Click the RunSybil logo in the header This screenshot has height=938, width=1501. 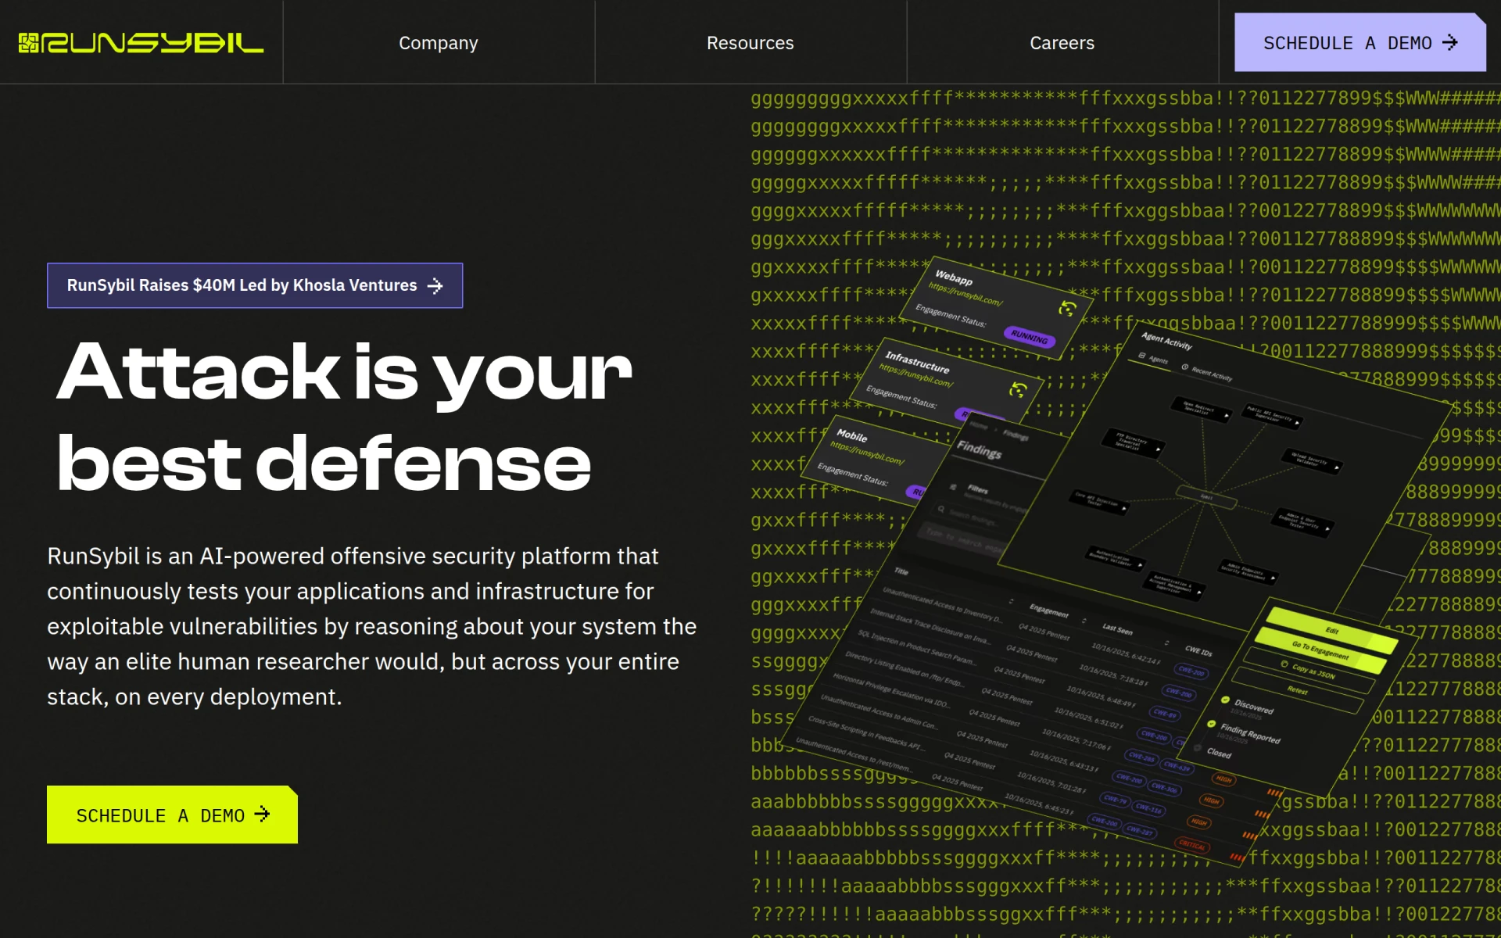point(141,42)
